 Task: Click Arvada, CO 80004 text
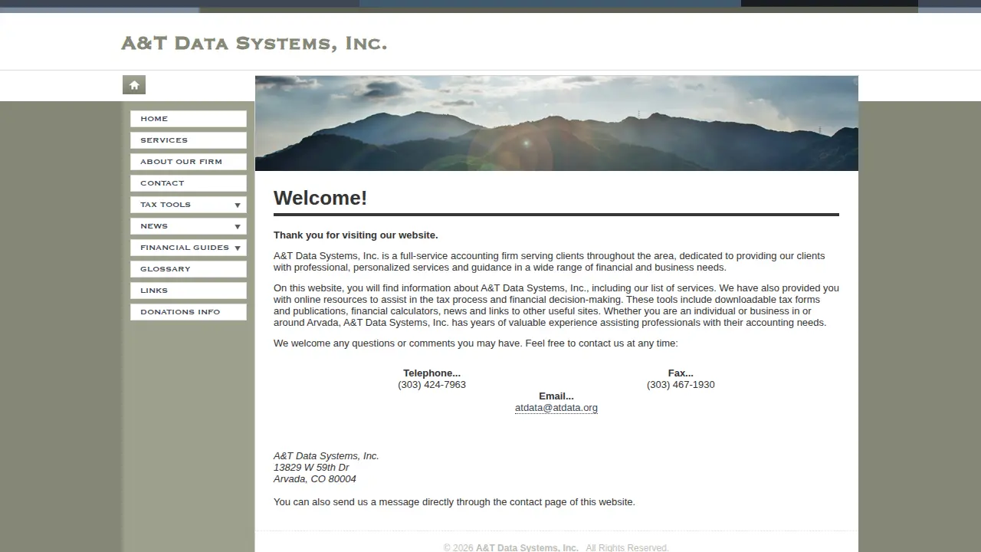(315, 479)
